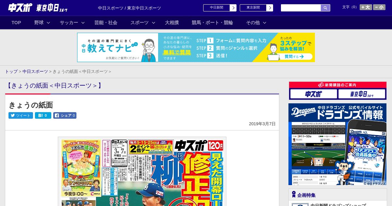Expand the その他 dropdown chevron
392x206 pixels.
(265, 23)
